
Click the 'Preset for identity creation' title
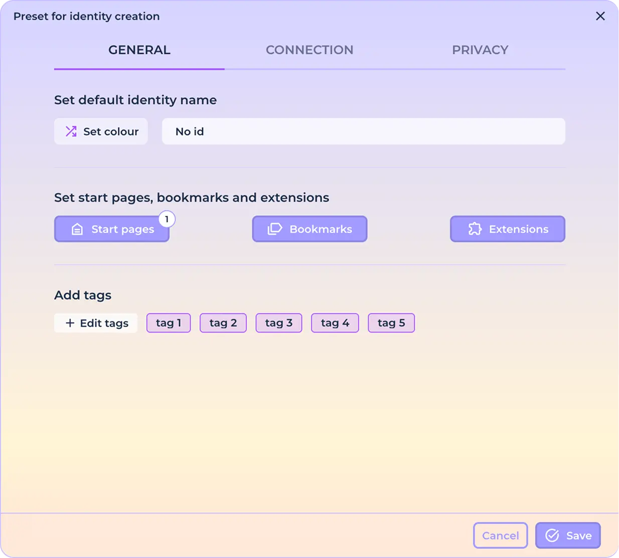tap(86, 16)
